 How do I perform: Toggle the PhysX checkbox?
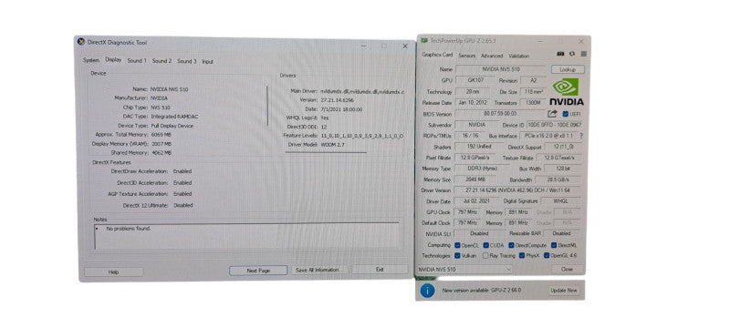tap(522, 255)
